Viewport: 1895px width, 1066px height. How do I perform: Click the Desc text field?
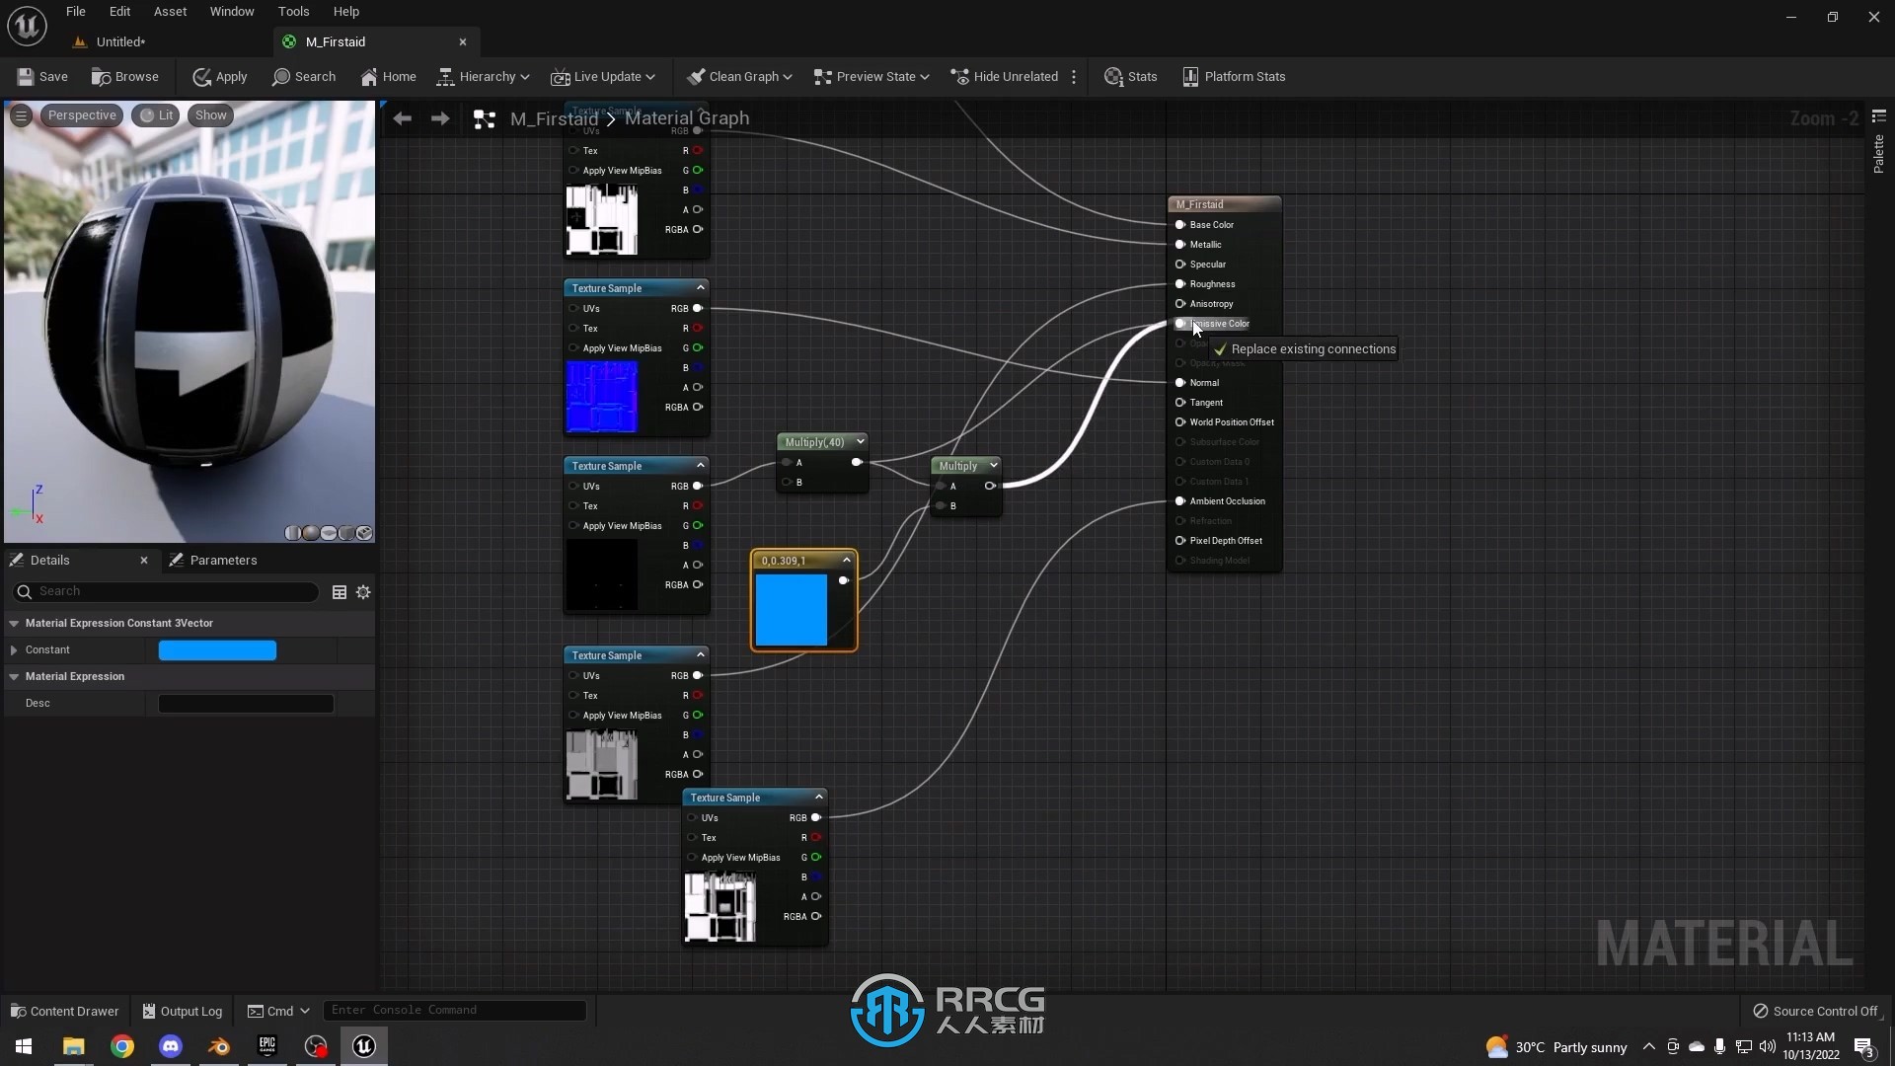coord(246,704)
